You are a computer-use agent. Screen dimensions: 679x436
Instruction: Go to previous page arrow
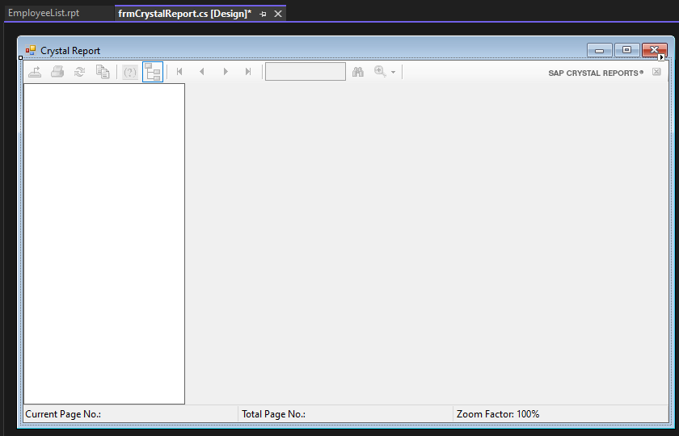pyautogui.click(x=202, y=72)
